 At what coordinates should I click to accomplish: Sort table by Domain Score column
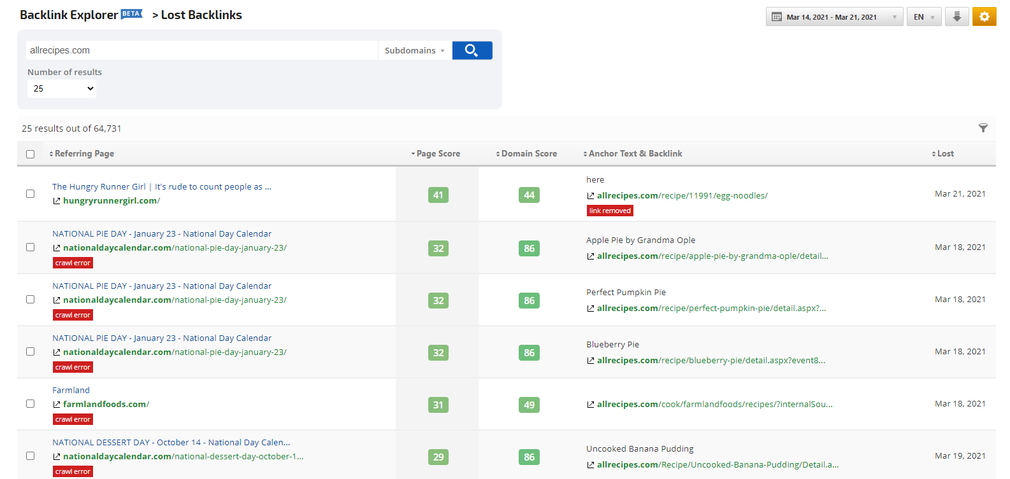pos(527,154)
